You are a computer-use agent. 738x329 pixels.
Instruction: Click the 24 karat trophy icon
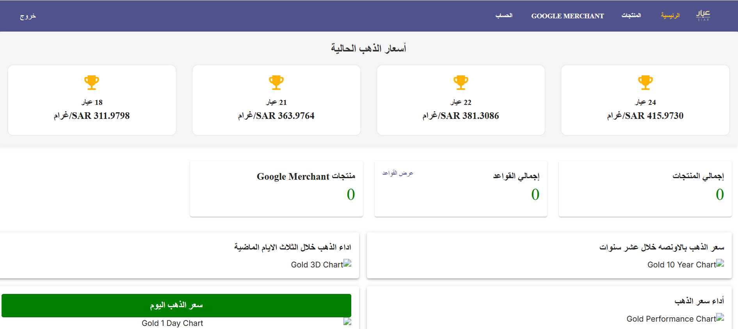[645, 82]
